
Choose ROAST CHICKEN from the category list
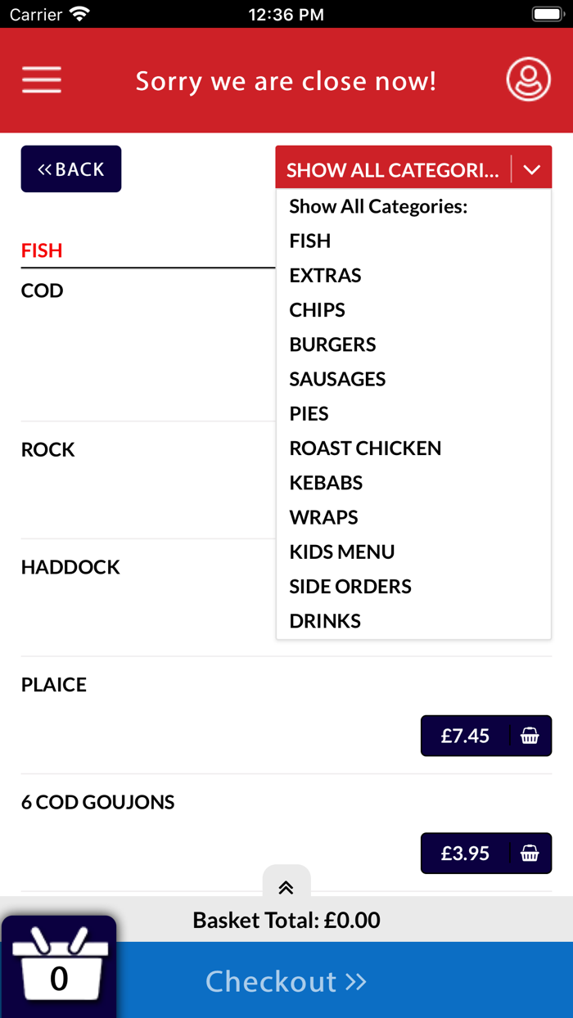pos(365,448)
